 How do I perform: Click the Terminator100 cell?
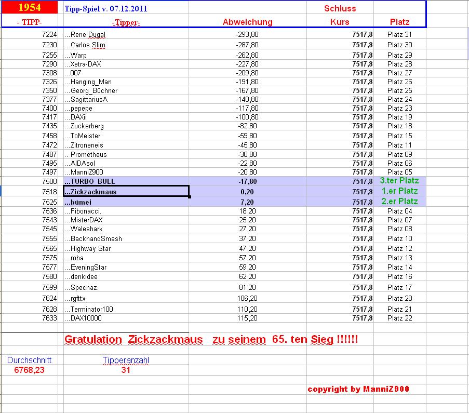126,309
